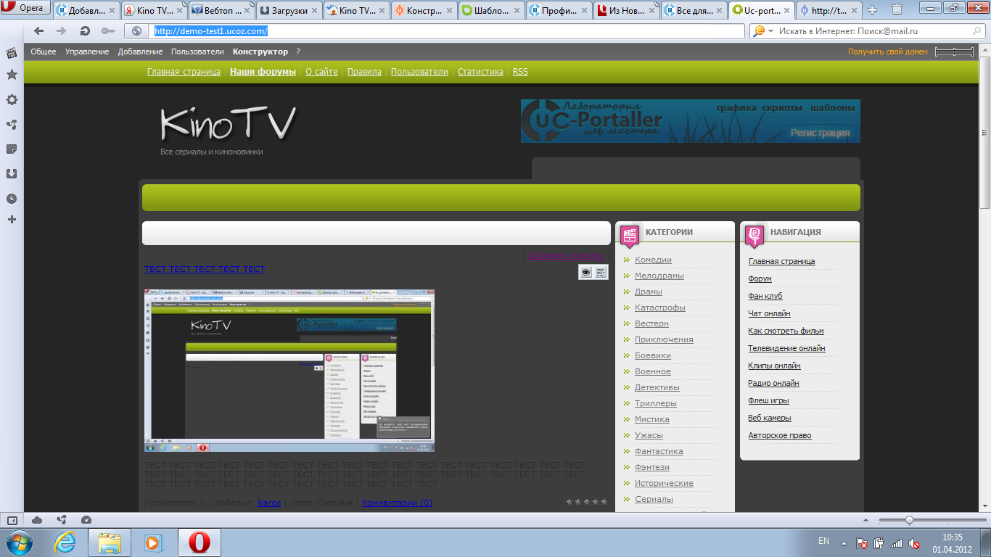Viewport: 991px width, 557px height.
Task: Open the gear widgets sidebar panel
Action: click(12, 99)
